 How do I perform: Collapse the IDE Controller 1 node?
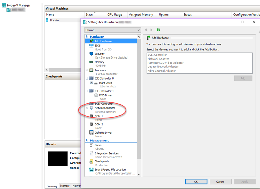pos(87,91)
